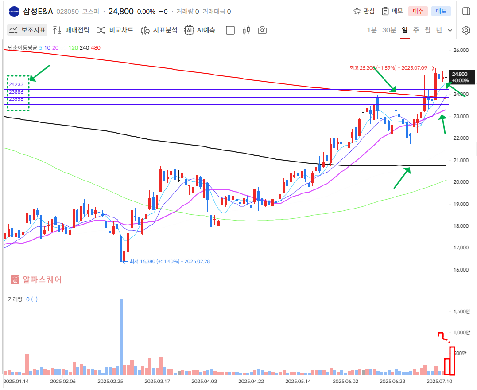Click the stock code 028050

tap(67, 12)
